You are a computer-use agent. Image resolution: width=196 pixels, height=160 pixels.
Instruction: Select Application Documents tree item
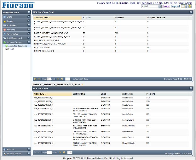coord(18,46)
